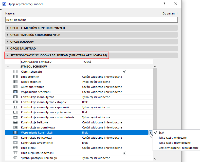200x162 pixels.
Task: Click icon for Konstrukcja monolityczna - odwodnienia
Action: [15, 117]
